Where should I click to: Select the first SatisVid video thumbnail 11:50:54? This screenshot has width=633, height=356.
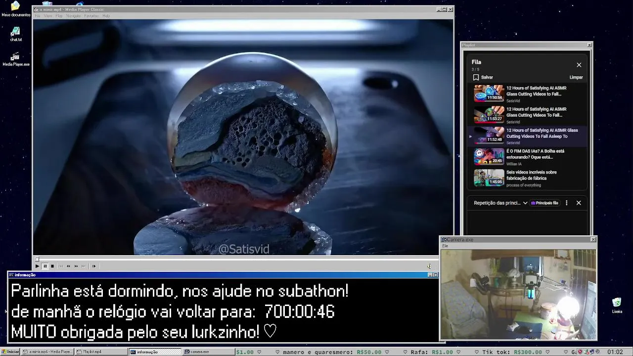pos(489,93)
